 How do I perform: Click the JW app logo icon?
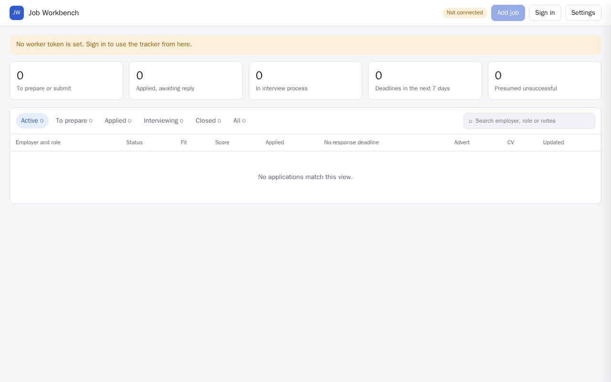17,13
